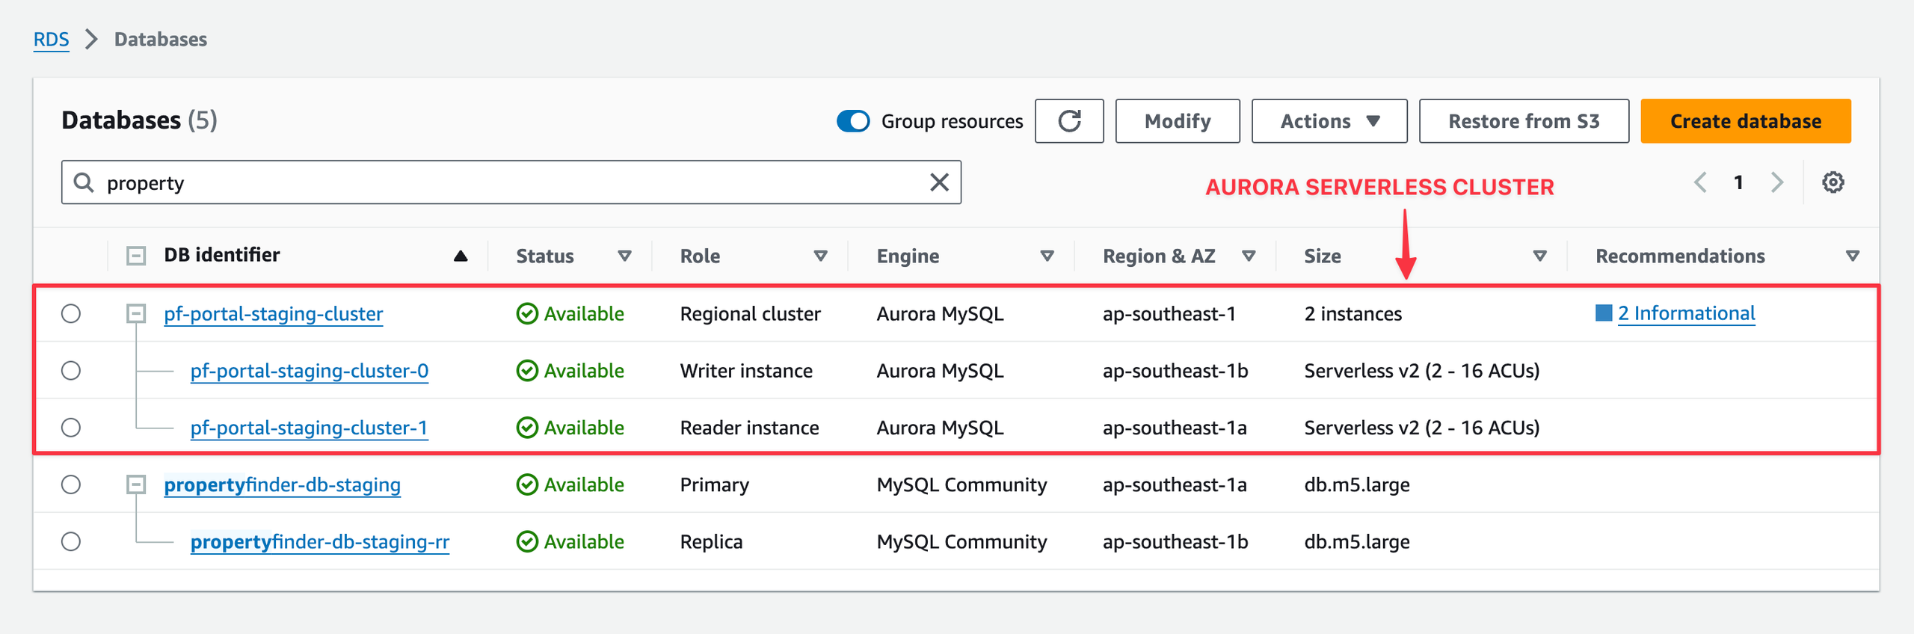Click the database search input field
This screenshot has height=634, width=1914.
pos(511,182)
